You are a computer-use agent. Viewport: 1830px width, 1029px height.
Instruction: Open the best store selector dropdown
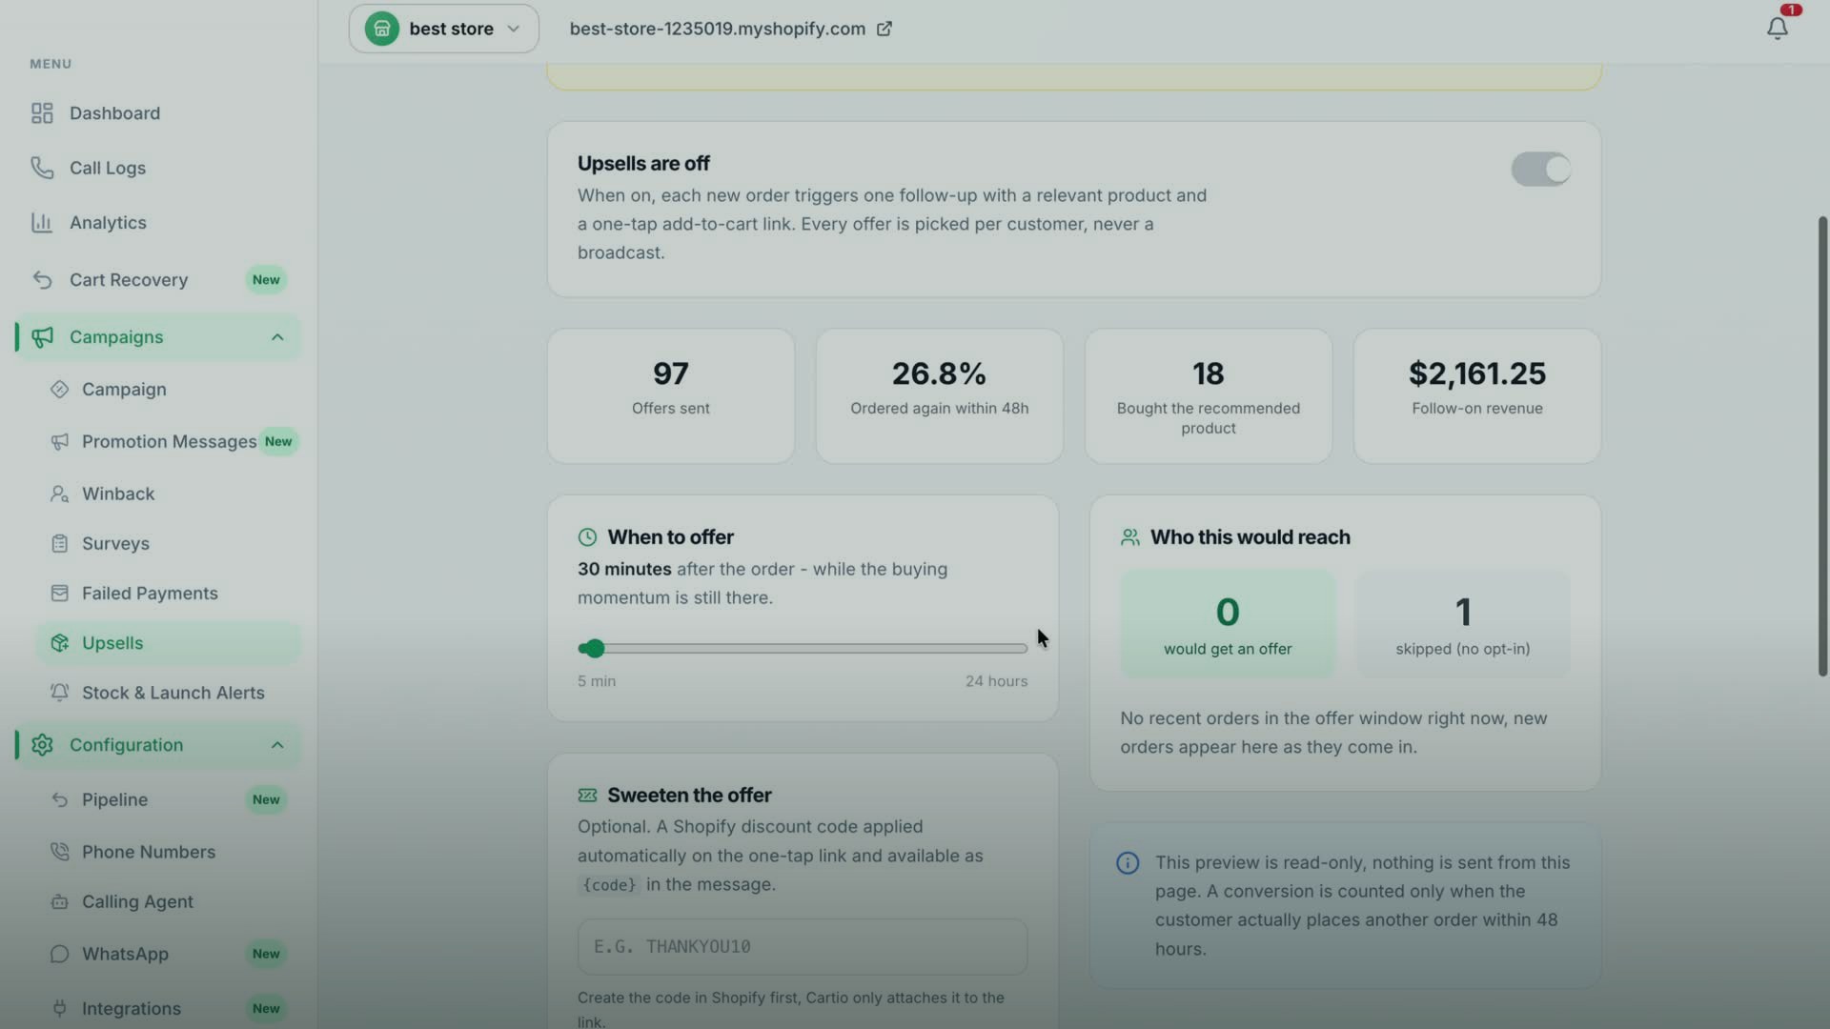pyautogui.click(x=443, y=29)
